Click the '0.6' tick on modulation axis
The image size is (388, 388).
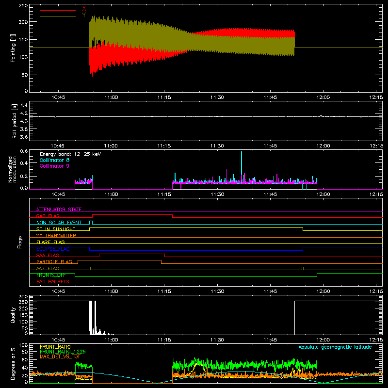pos(24,151)
